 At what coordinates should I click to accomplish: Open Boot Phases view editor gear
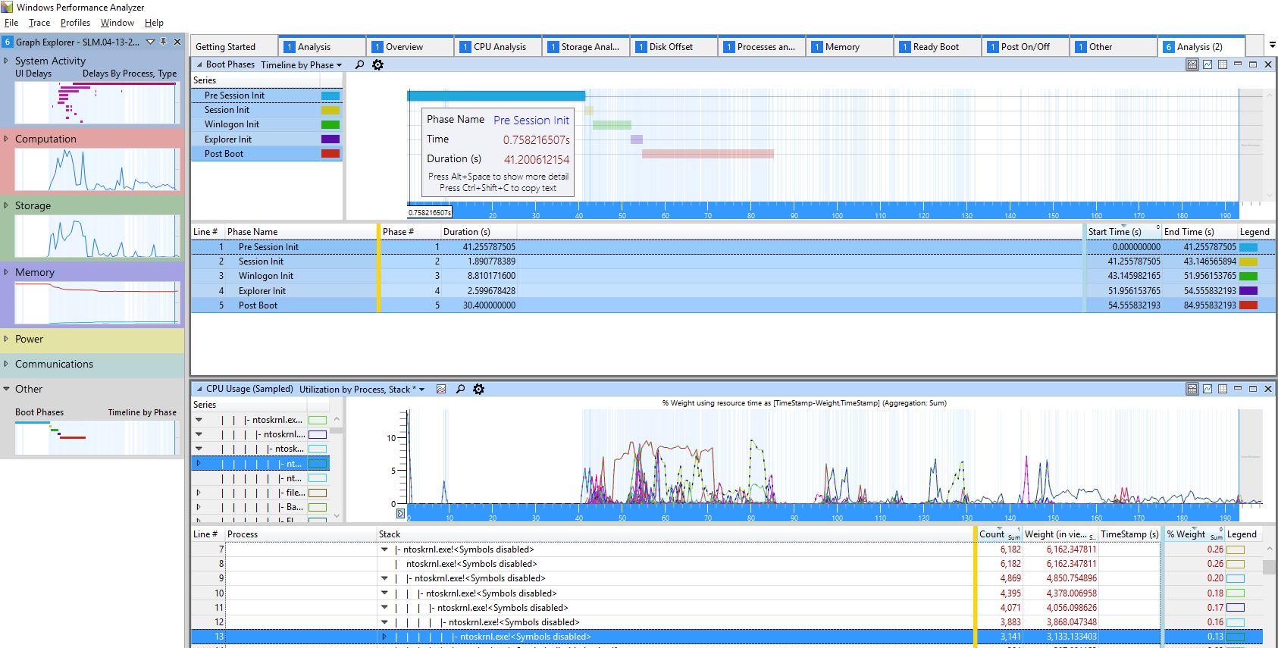pyautogui.click(x=377, y=65)
